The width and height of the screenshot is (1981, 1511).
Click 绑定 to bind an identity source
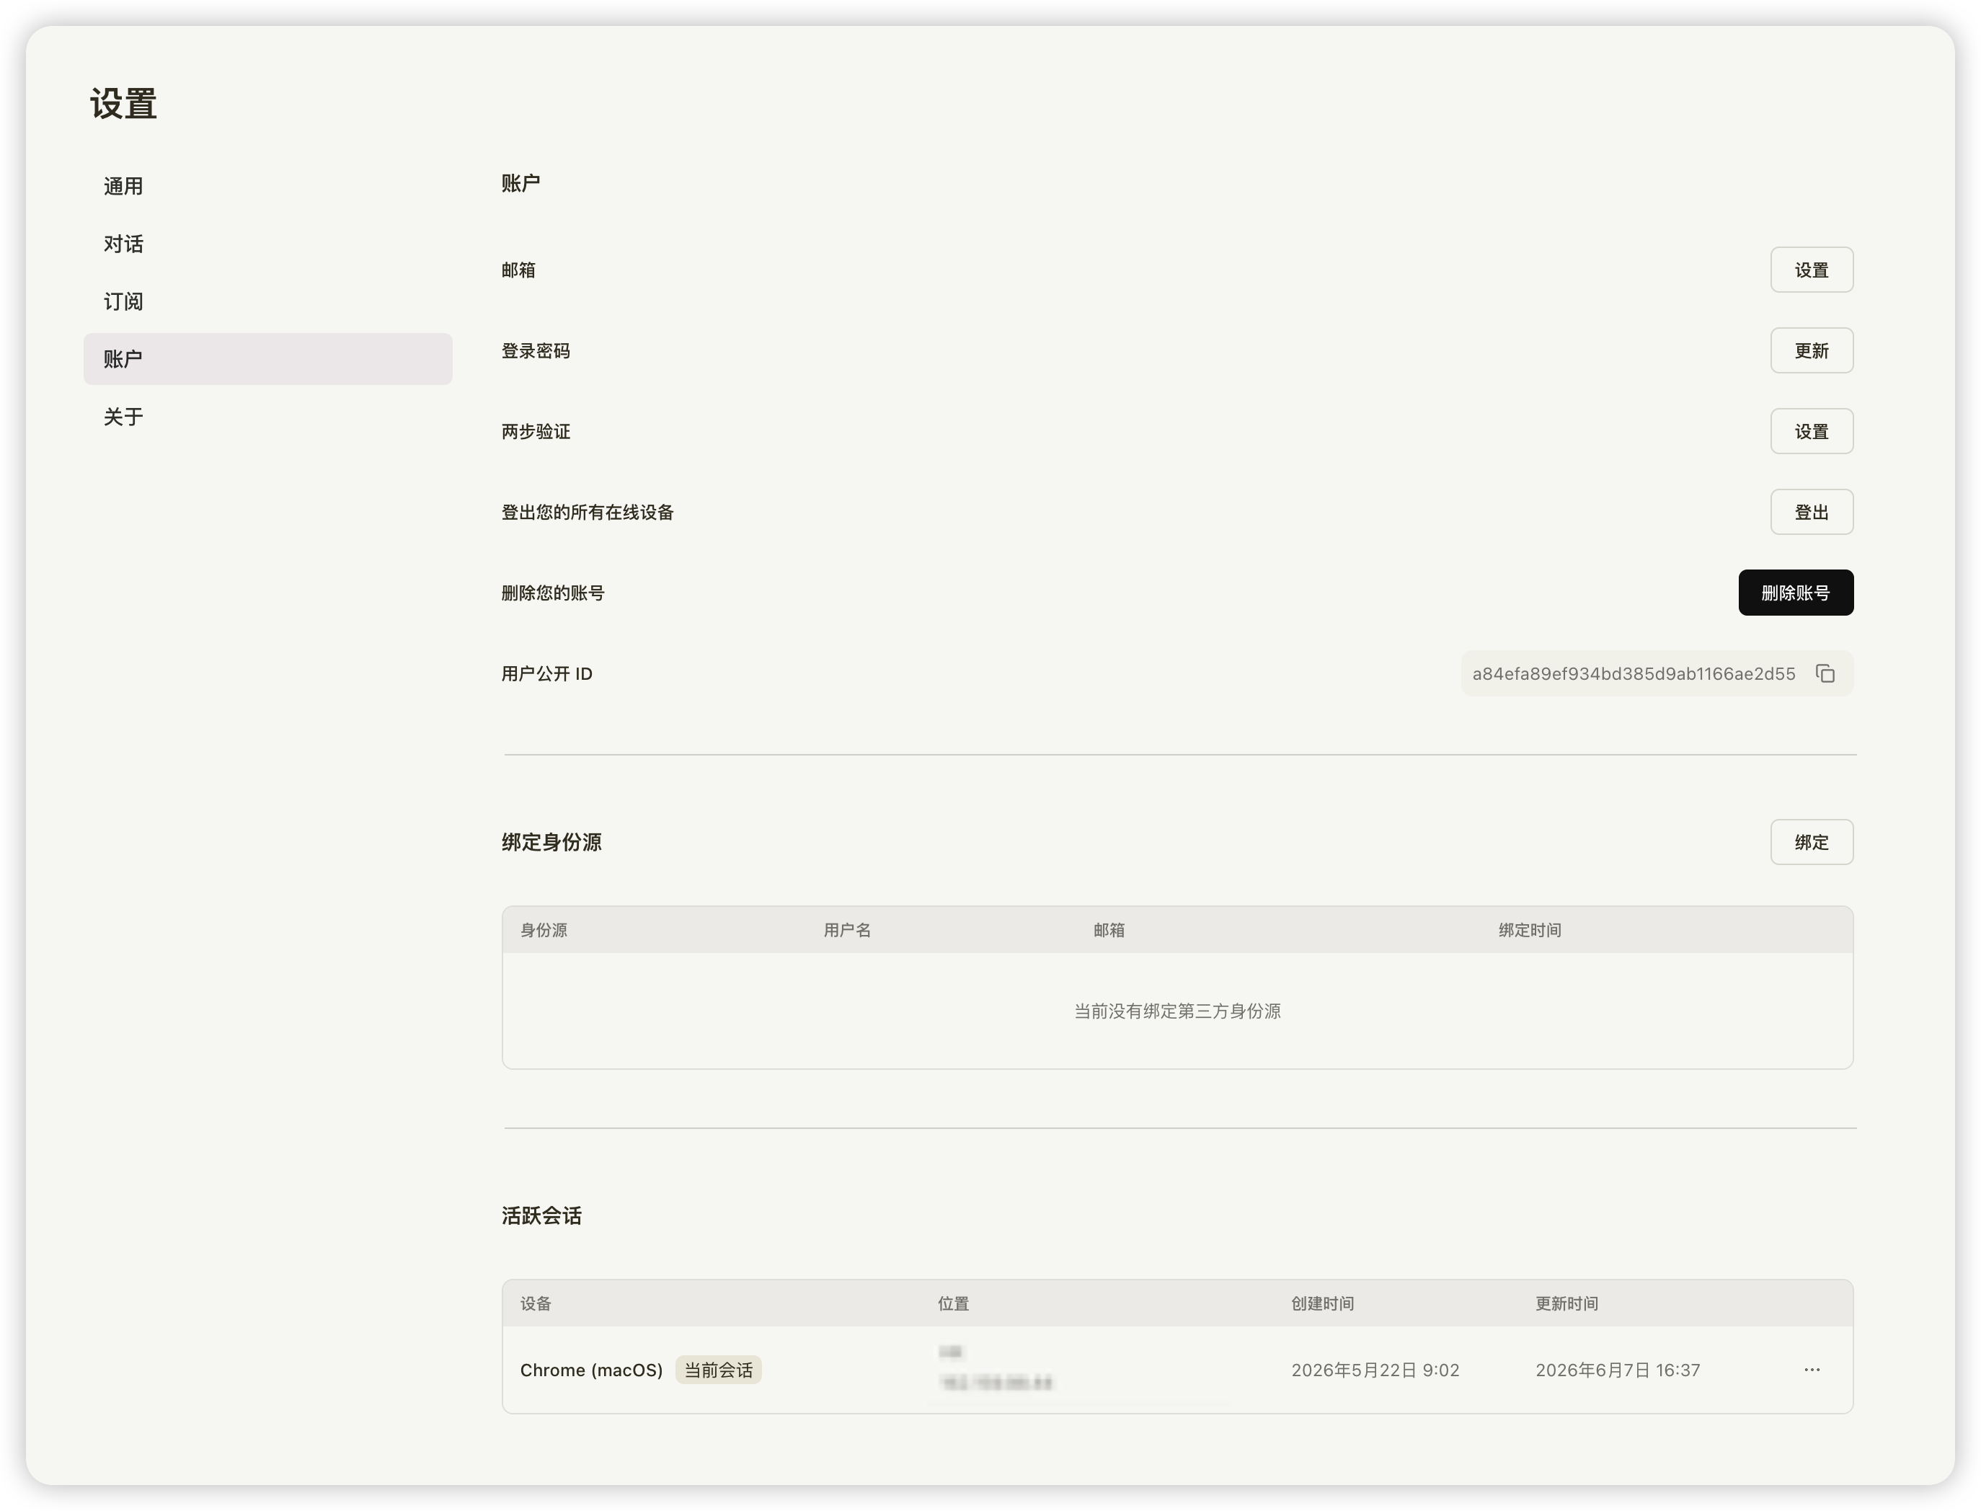(x=1811, y=842)
